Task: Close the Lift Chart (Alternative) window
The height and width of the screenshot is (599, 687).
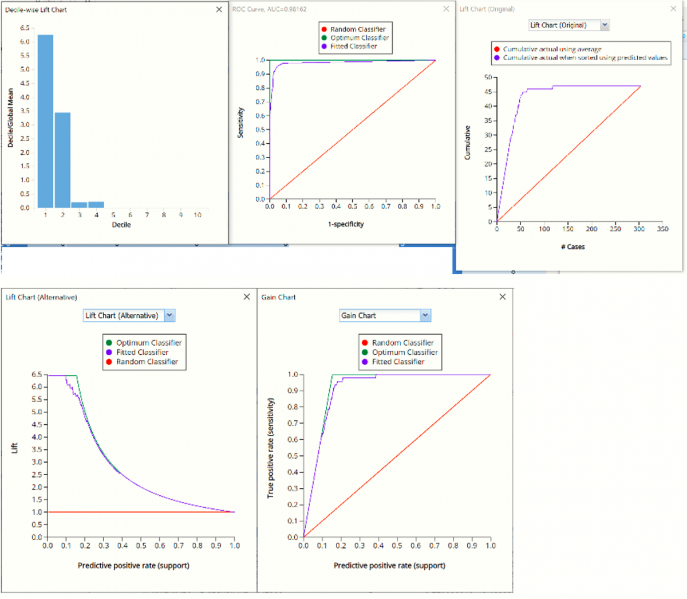Action: (247, 297)
